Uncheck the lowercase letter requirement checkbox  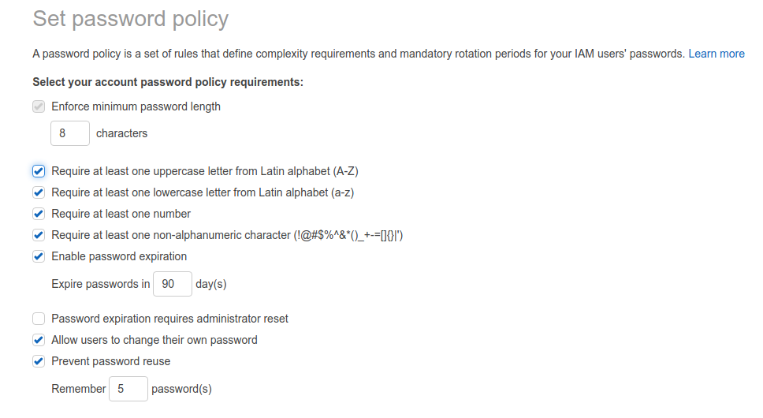click(39, 192)
